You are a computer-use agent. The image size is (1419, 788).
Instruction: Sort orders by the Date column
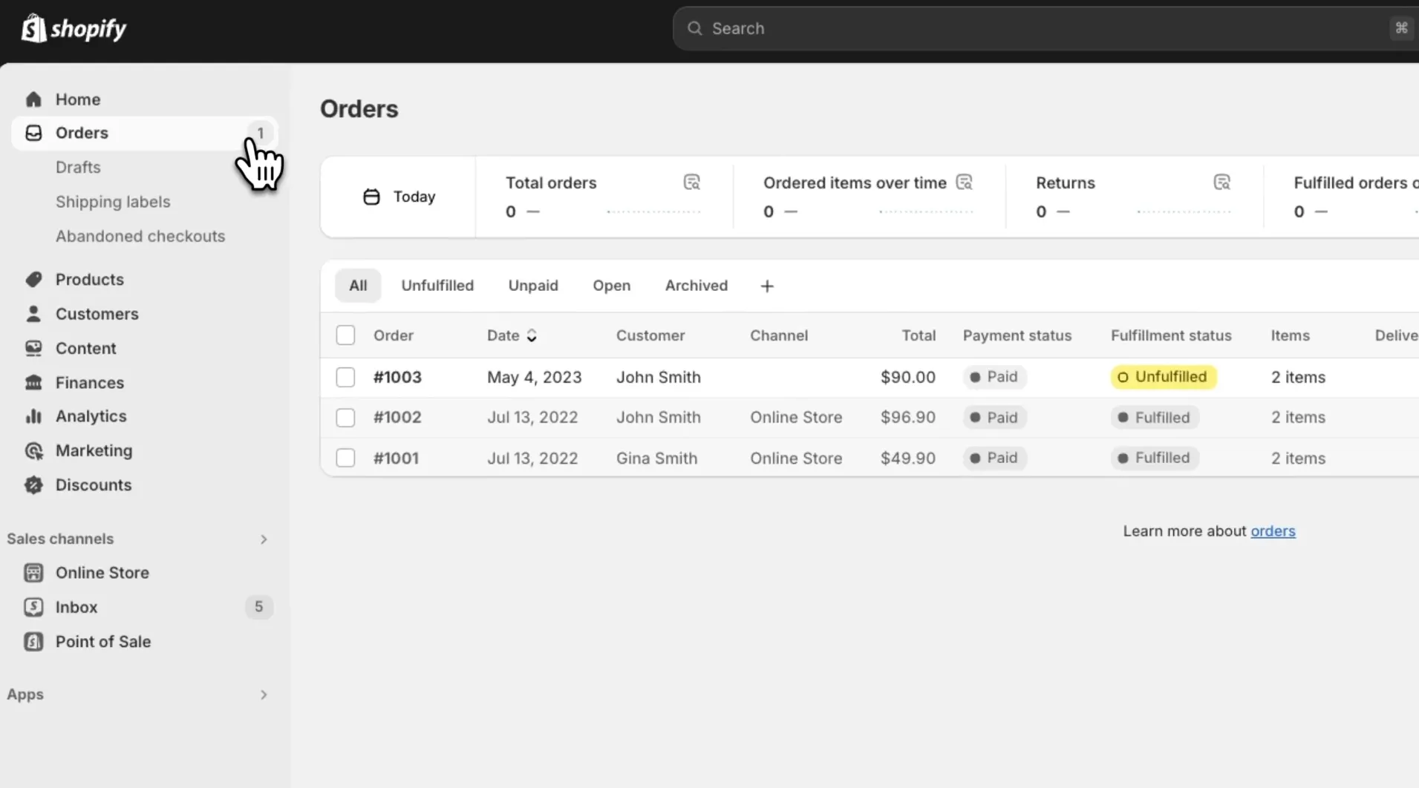(x=512, y=335)
